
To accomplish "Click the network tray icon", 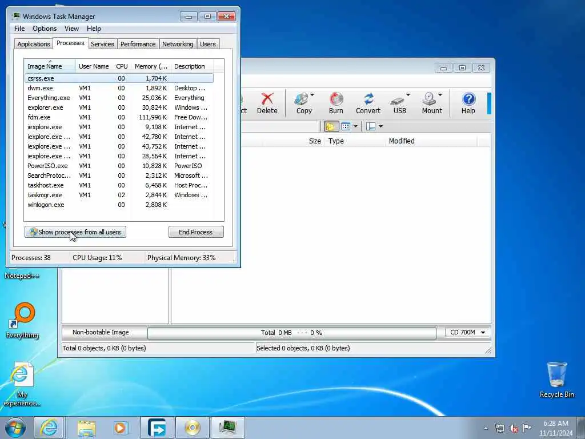I will pos(499,429).
